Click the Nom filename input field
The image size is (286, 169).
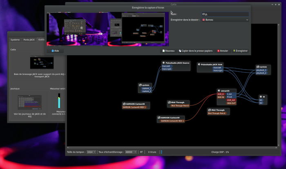tap(225, 14)
